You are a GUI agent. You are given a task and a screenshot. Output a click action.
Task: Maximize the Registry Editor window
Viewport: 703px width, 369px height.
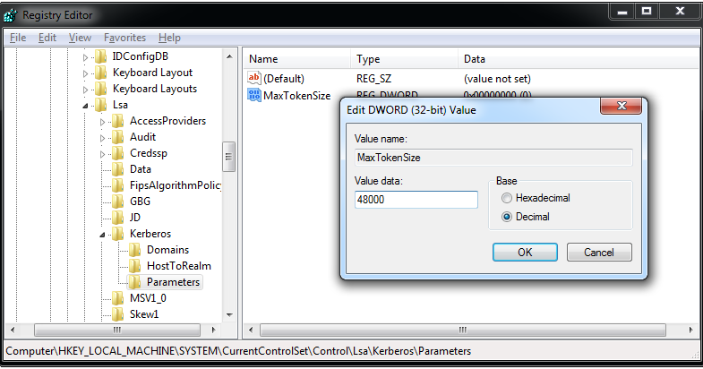646,12
